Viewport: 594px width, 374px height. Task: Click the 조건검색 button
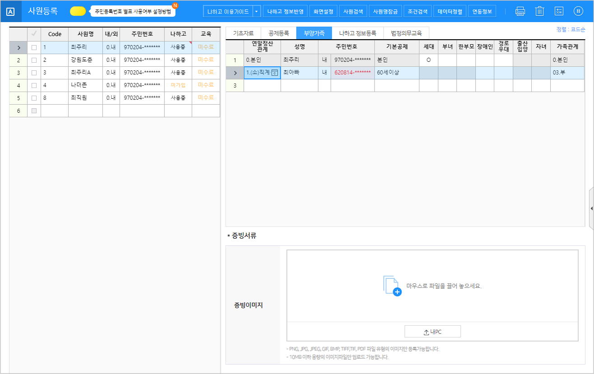[418, 11]
